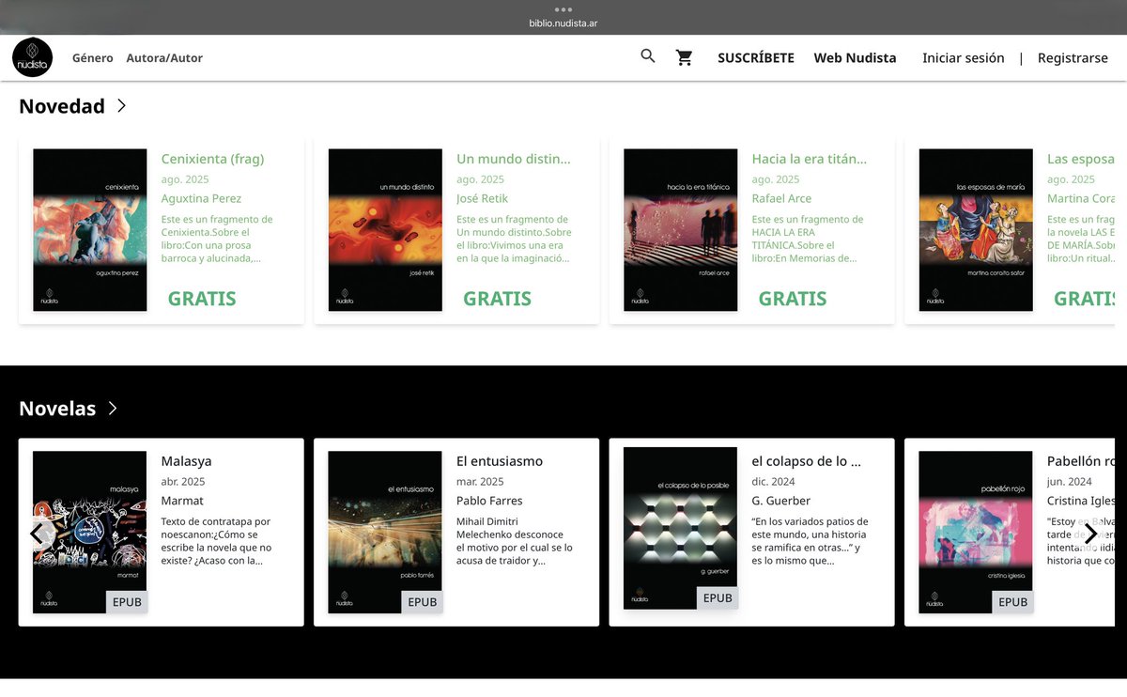Expand the Novedad section chevron
Screen dimensions: 1127x697
[121, 106]
